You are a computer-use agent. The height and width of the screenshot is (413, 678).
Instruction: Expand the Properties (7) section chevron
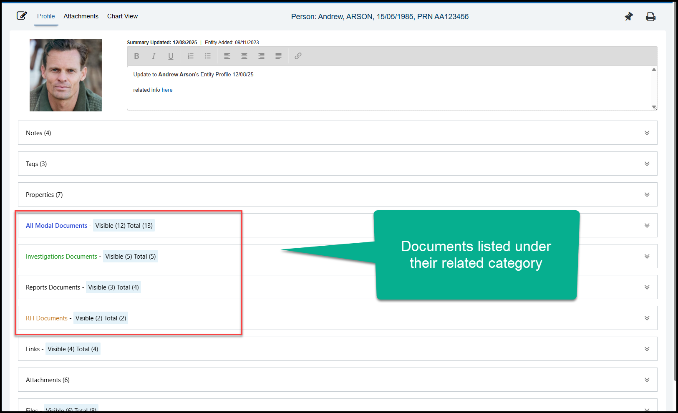[647, 195]
